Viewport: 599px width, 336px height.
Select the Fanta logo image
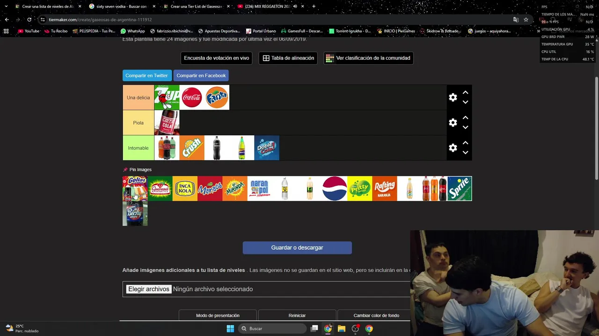click(x=217, y=98)
